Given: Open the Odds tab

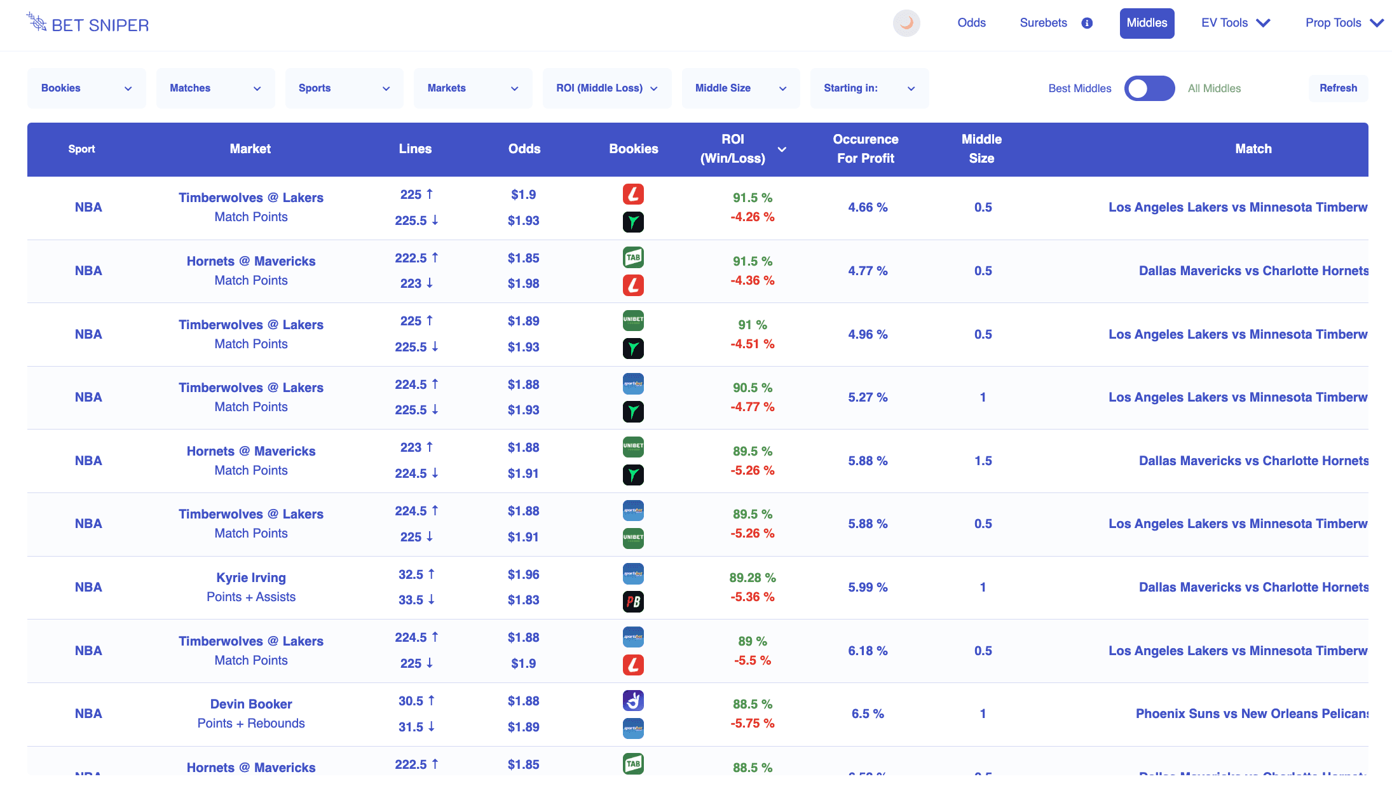Looking at the screenshot, I should coord(971,23).
